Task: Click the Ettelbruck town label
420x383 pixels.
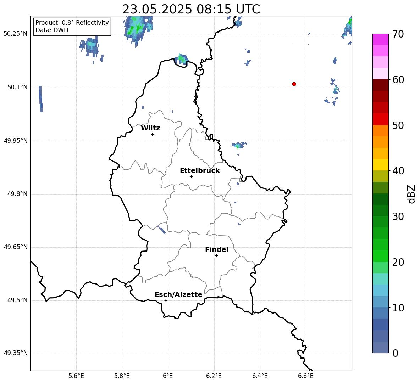Action: 200,171
